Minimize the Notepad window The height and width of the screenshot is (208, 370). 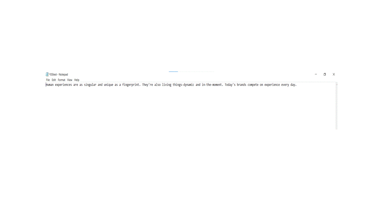[316, 74]
